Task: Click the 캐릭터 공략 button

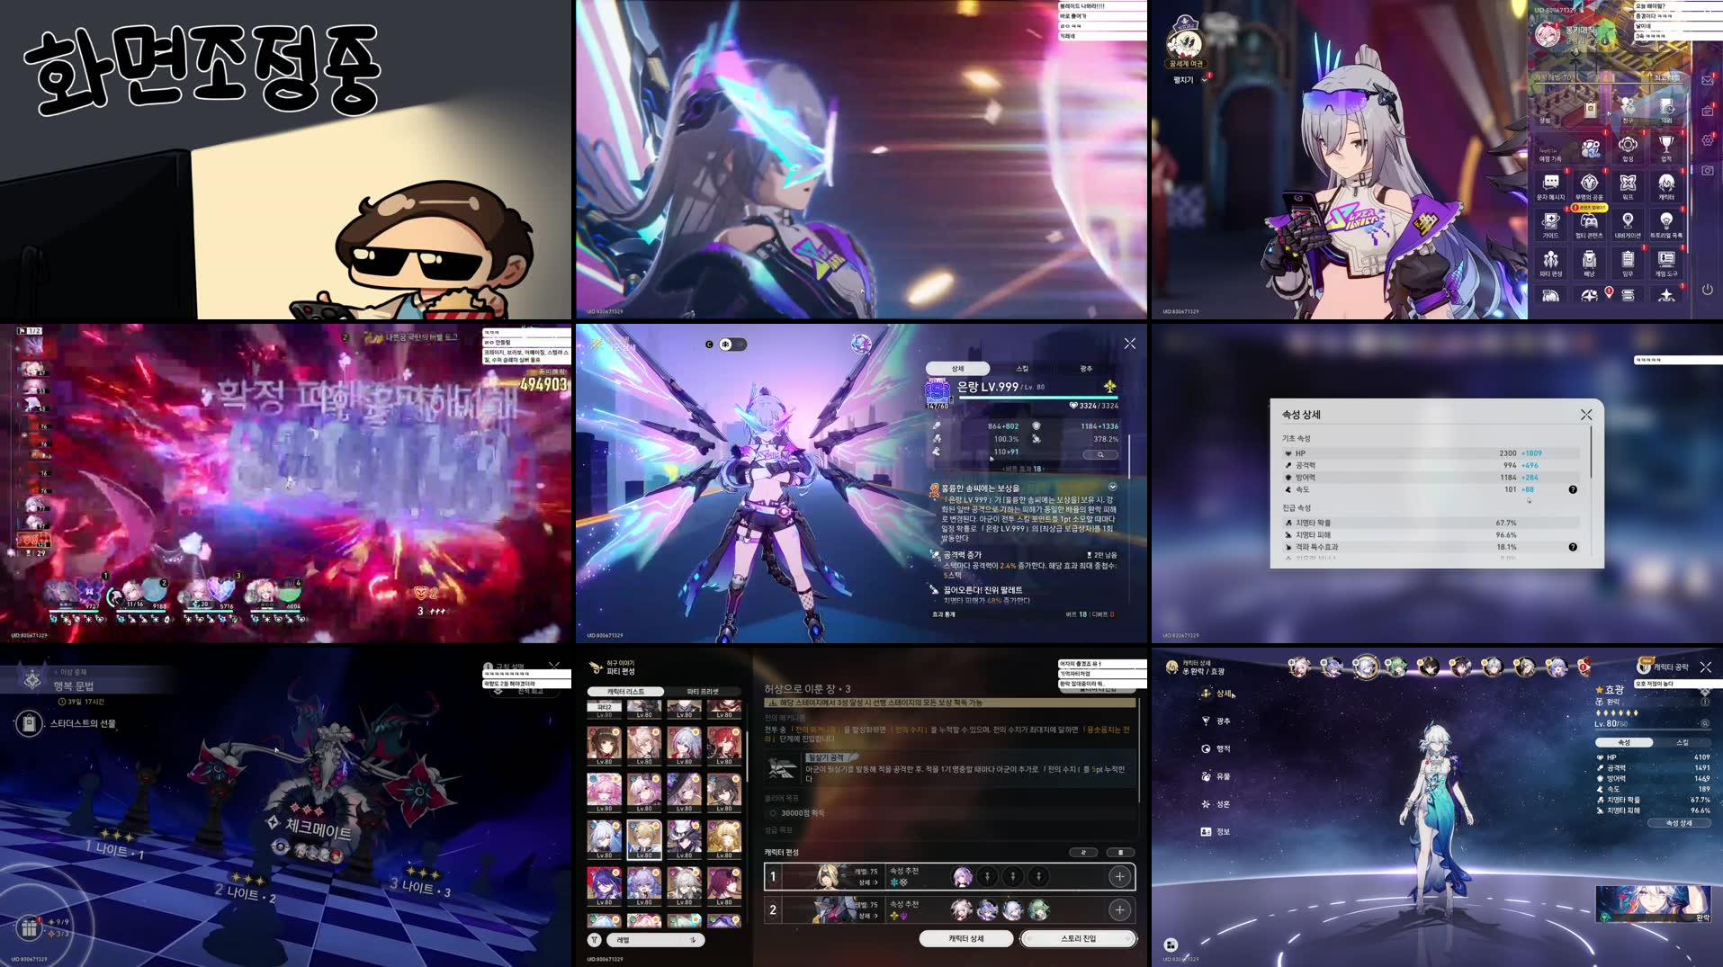Action: (x=1664, y=667)
